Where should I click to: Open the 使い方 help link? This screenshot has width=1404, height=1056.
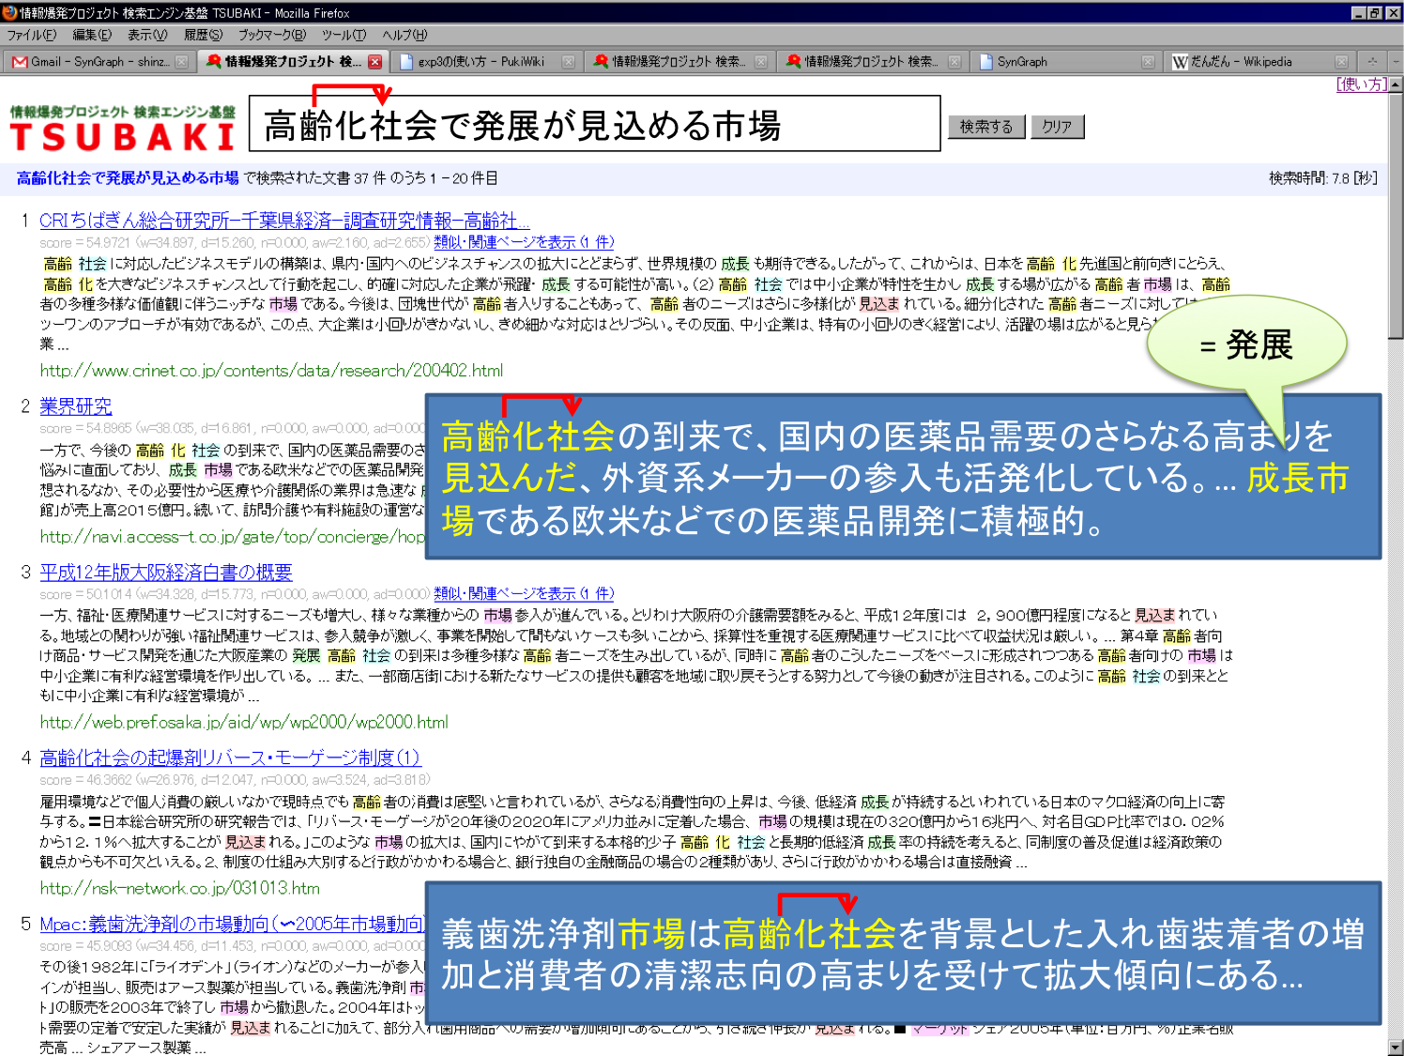[1361, 84]
